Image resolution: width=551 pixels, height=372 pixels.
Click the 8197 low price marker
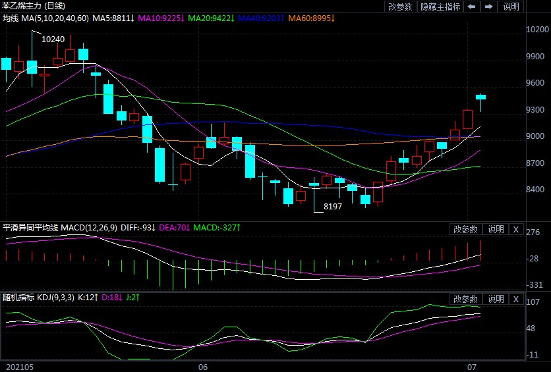coord(333,207)
